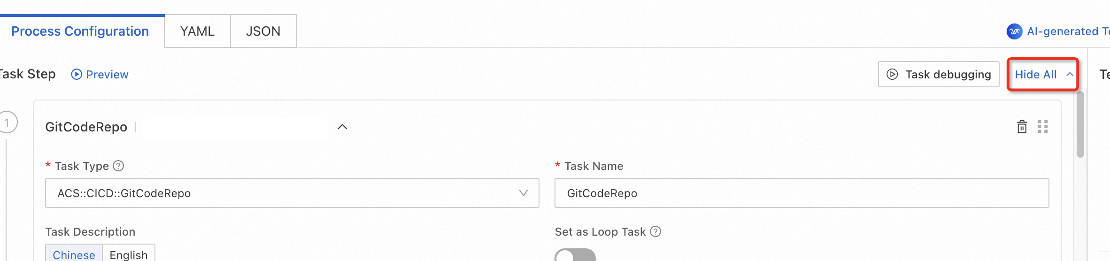
Task: Click the Task Name input field
Action: click(801, 193)
